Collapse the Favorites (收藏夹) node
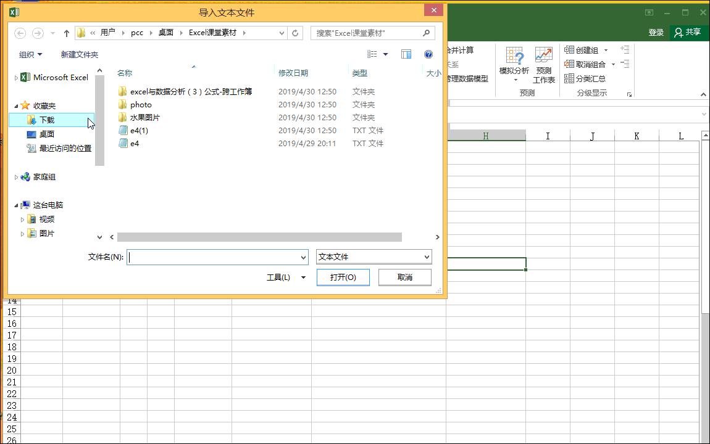This screenshot has width=710, height=444. pos(16,106)
